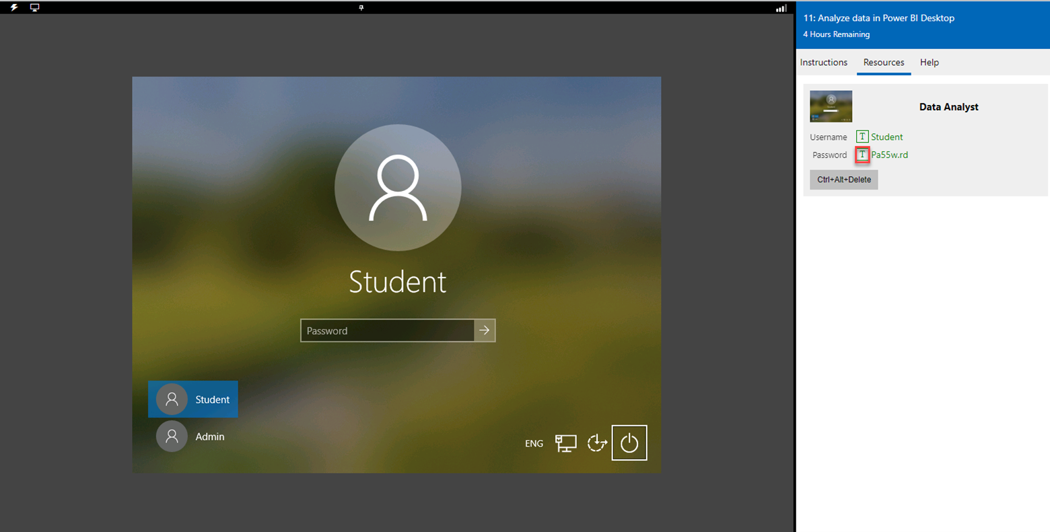Screen dimensions: 1050x532
Task: Click the type-text icon next to Pa55w.rd
Action: point(862,155)
